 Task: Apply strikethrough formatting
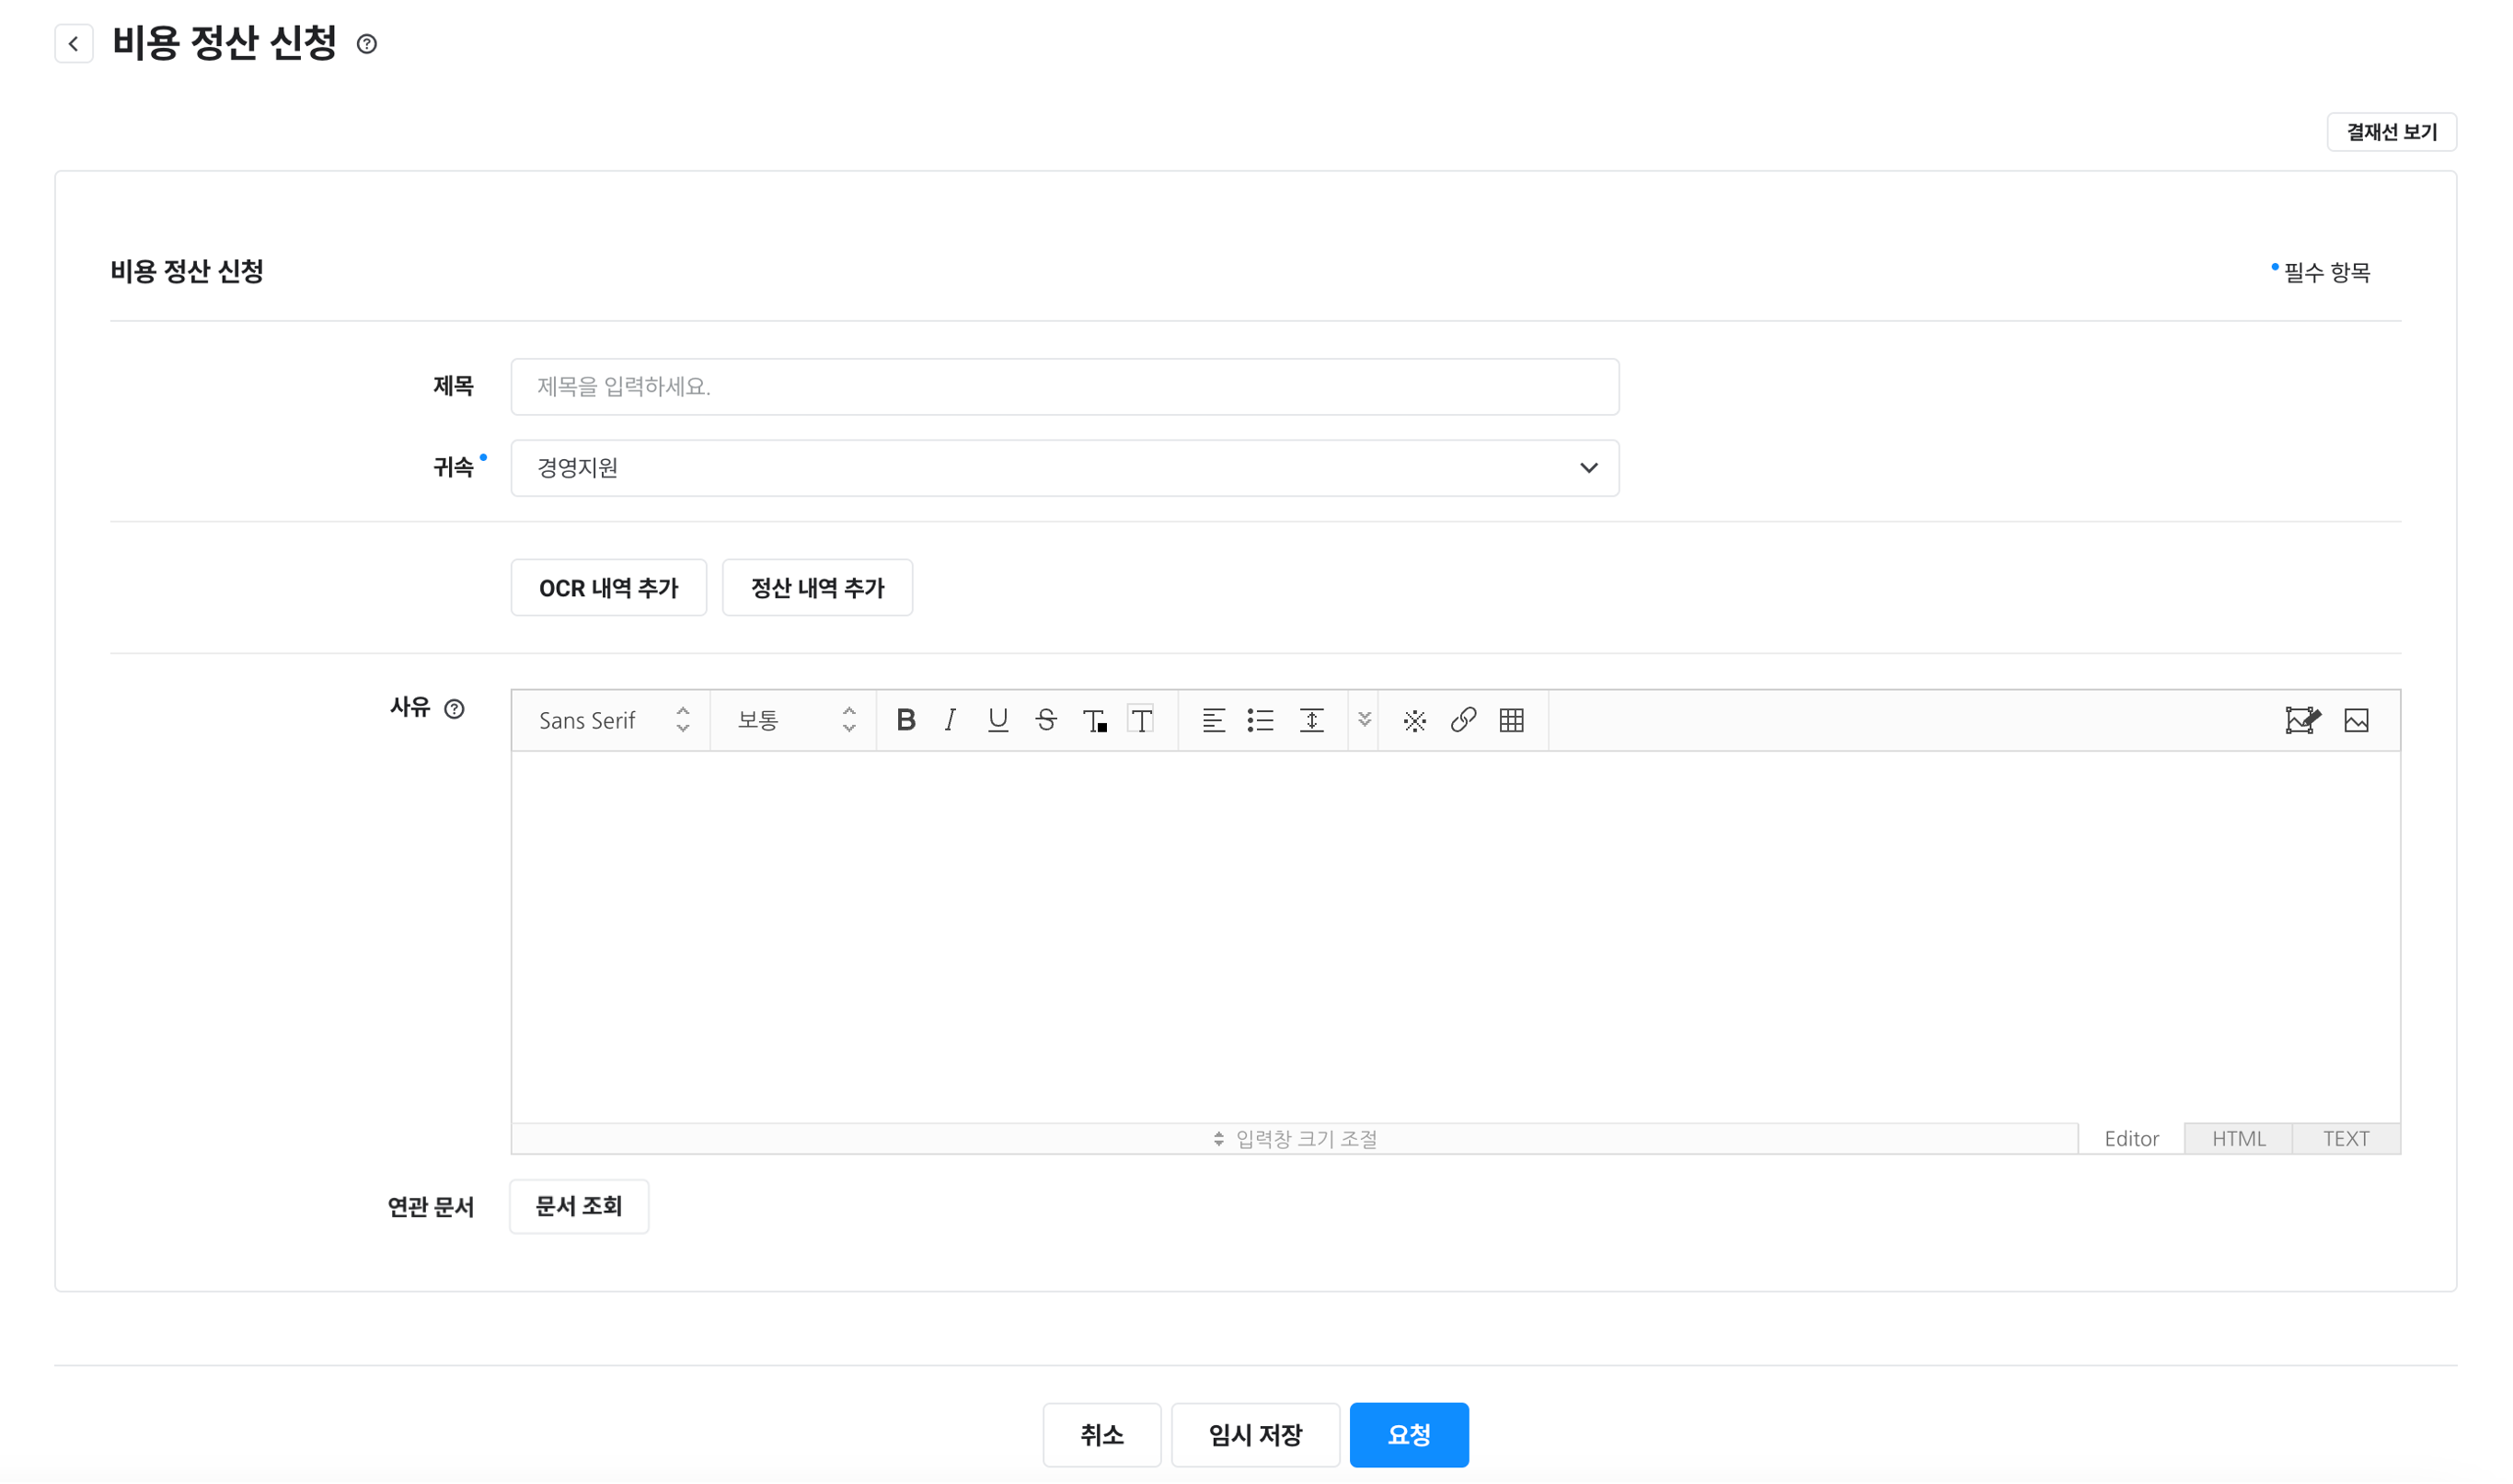coord(1046,720)
